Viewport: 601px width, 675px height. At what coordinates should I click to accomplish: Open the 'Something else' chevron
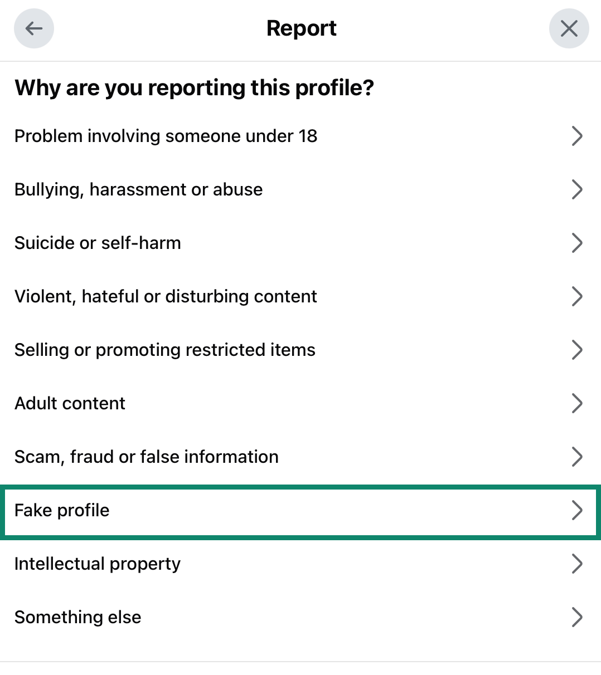pos(577,617)
